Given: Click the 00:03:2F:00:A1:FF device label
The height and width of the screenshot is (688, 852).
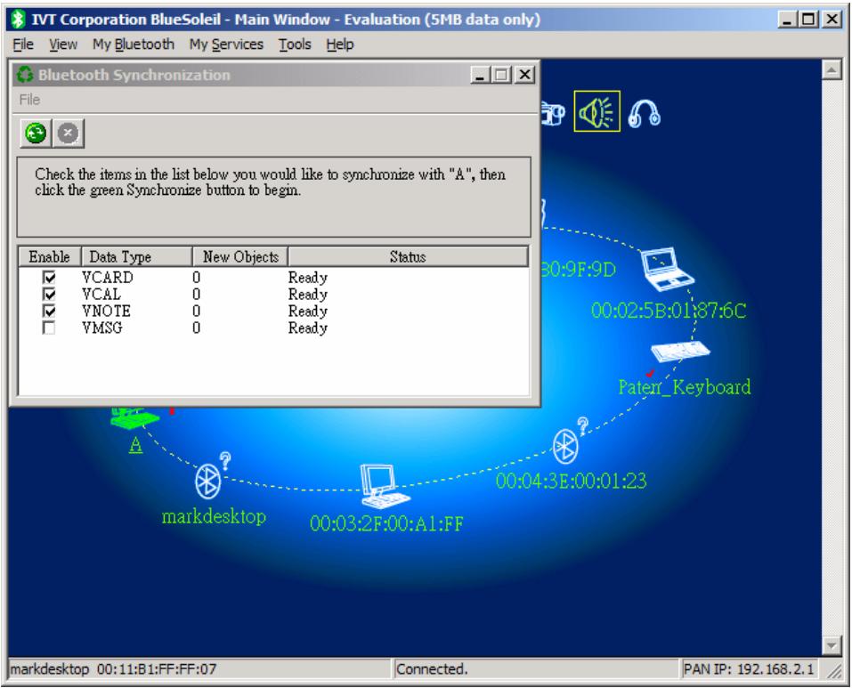Looking at the screenshot, I should click(386, 523).
